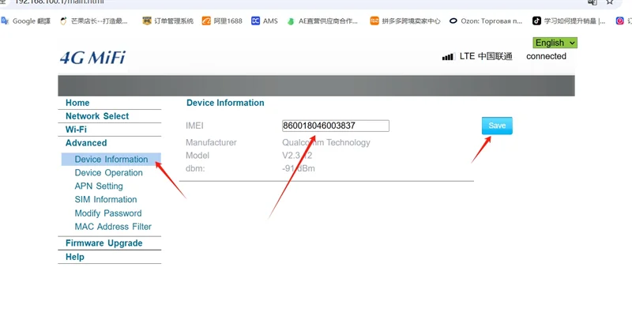Open the Modify Password page
Image resolution: width=632 pixels, height=335 pixels.
[x=108, y=213]
